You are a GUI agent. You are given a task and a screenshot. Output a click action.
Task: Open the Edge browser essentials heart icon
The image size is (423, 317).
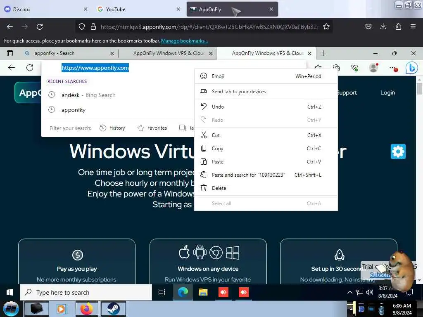pos(354,68)
